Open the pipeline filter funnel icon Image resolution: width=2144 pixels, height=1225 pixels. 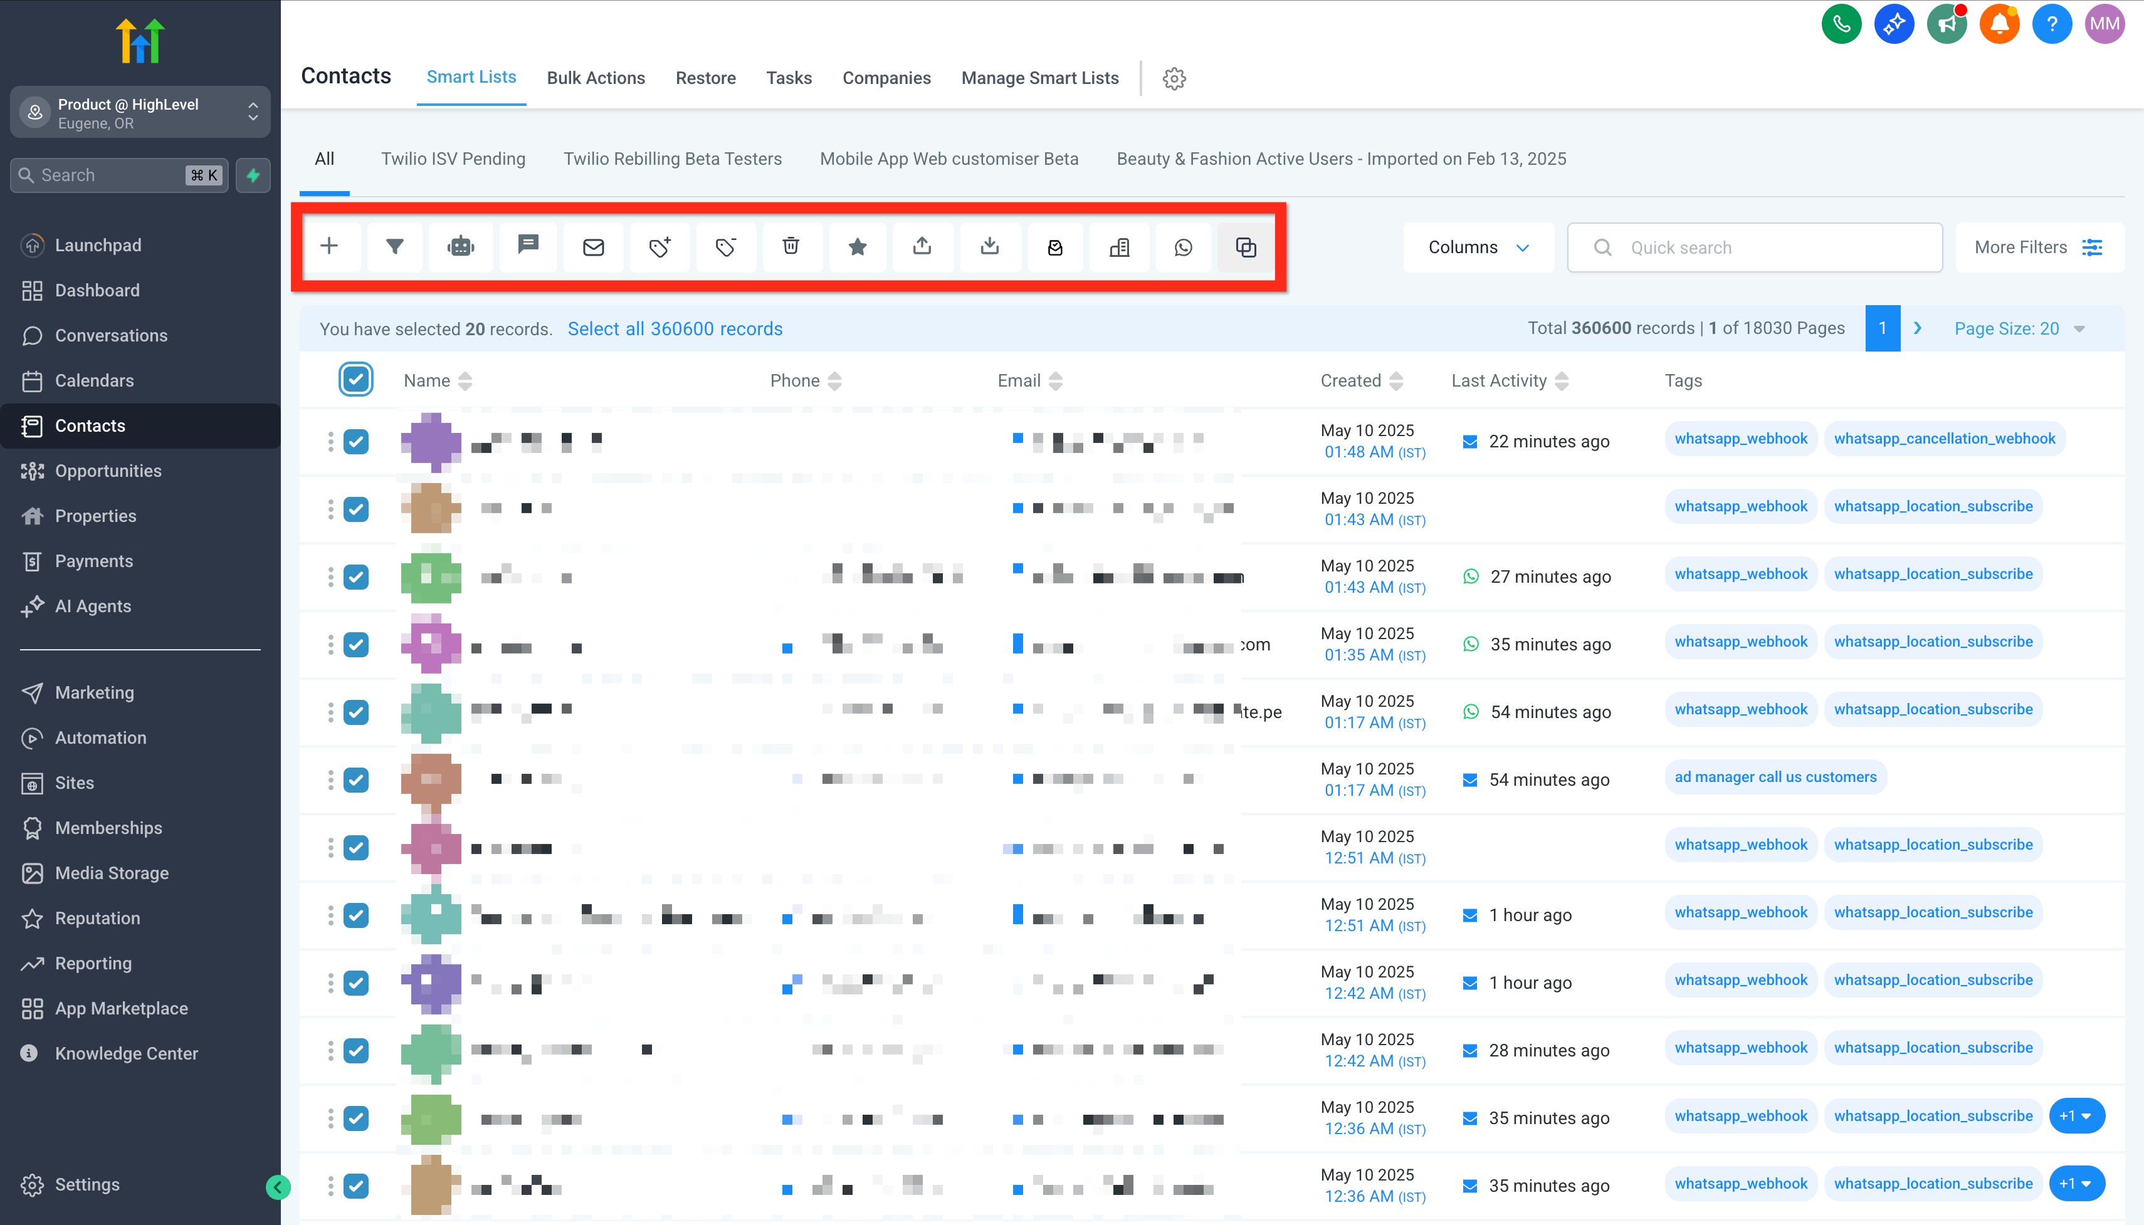point(394,246)
